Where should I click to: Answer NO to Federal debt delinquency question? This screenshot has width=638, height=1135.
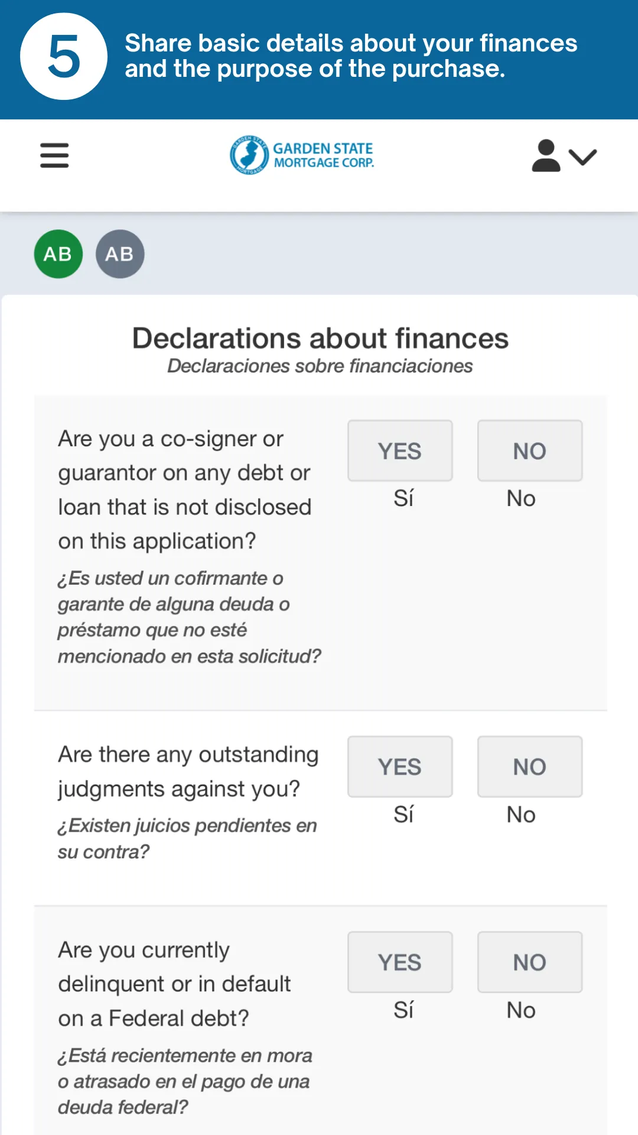click(529, 962)
